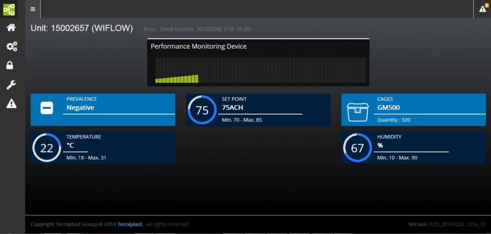Click the alert notification icon in header
Image resolution: width=491 pixels, height=234 pixels.
482,9
